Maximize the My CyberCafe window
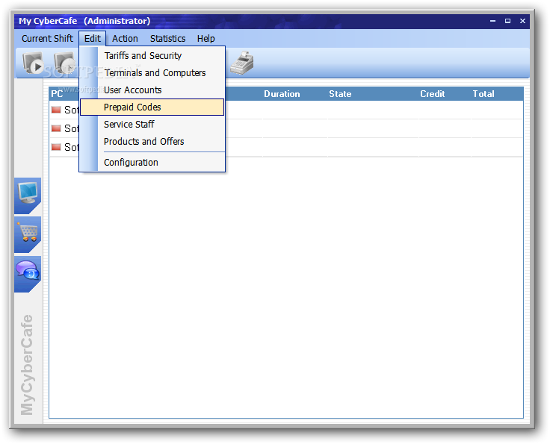 click(507, 21)
